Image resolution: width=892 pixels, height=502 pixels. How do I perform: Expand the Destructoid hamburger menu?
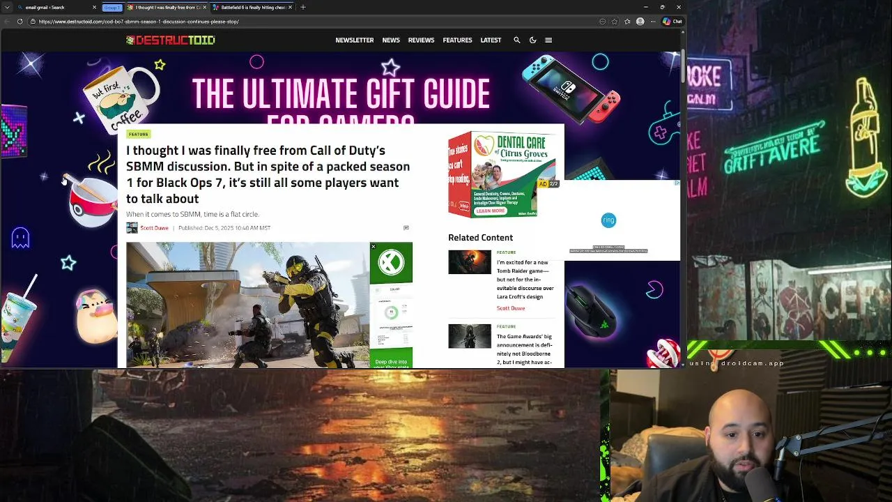pos(548,40)
